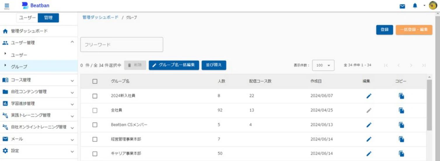Image resolution: width=440 pixels, height=161 pixels.
Task: Click the book icon beside コース管理
Action: [5, 80]
